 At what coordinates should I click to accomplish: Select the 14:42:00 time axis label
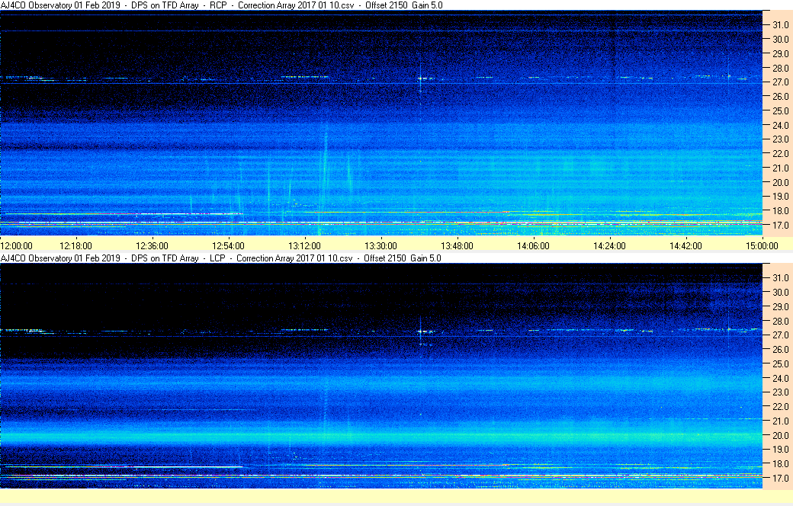tap(685, 245)
